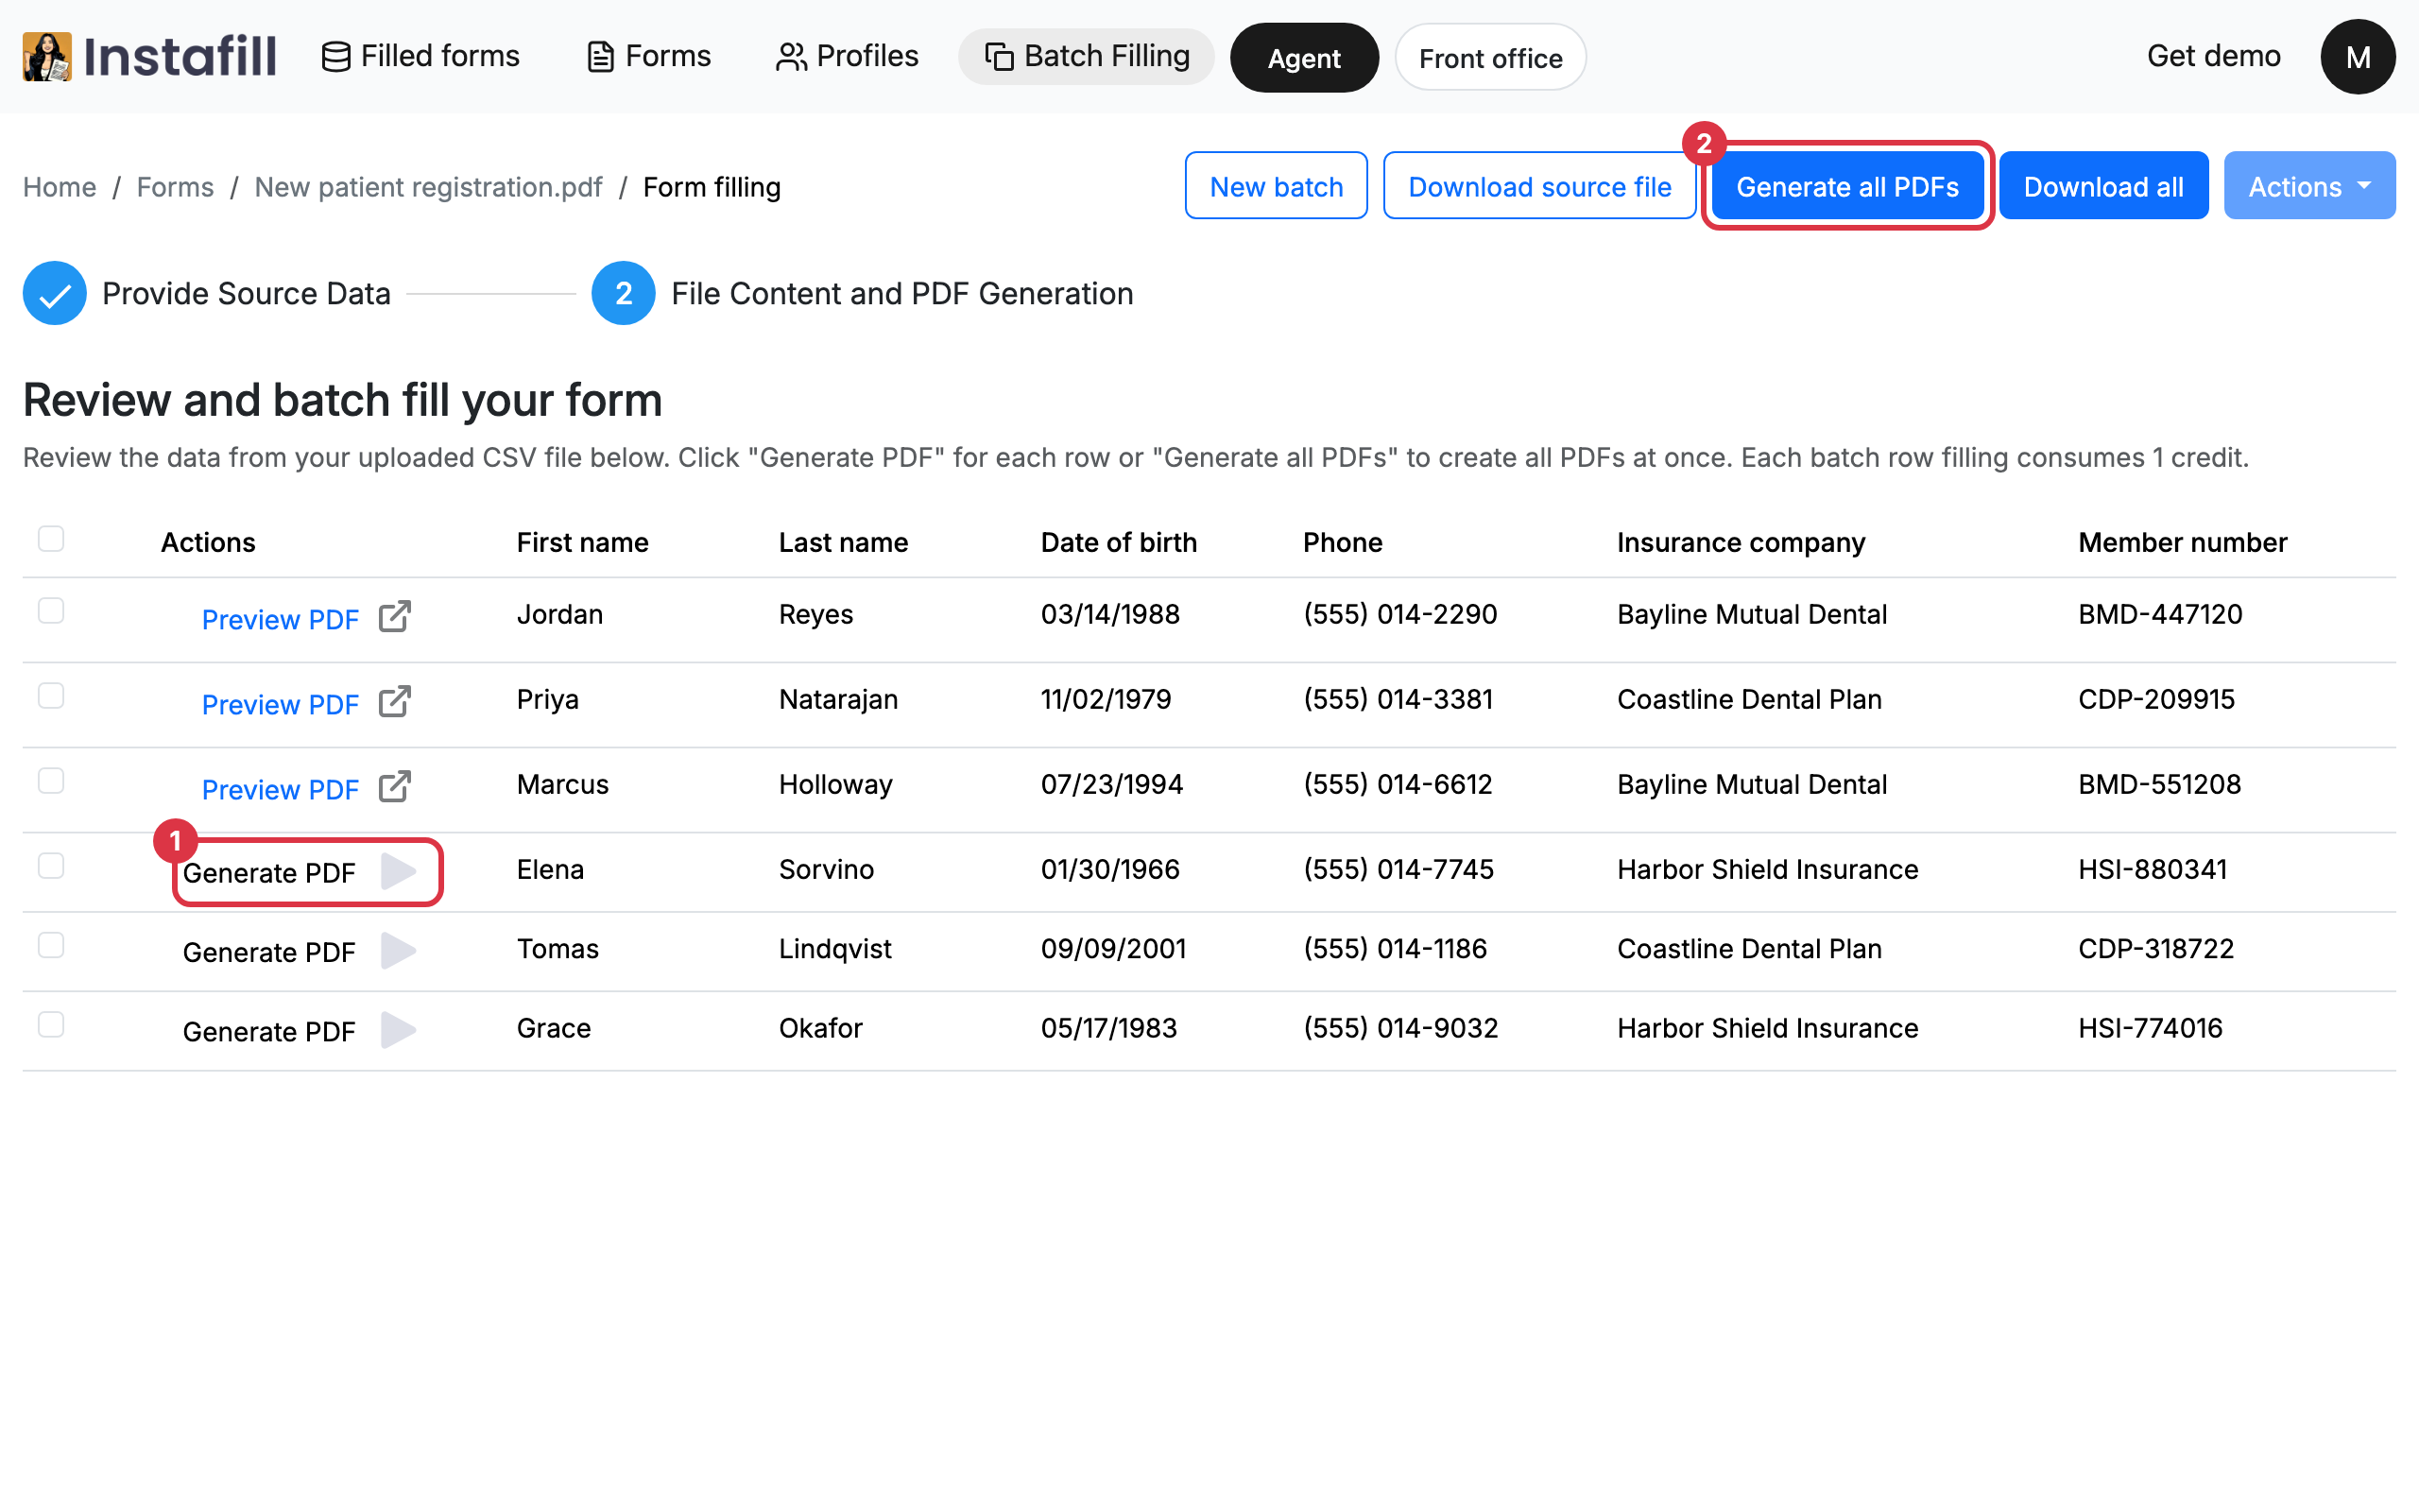Image resolution: width=2419 pixels, height=1512 pixels.
Task: Click member number HSI-880341
Action: pos(2153,869)
